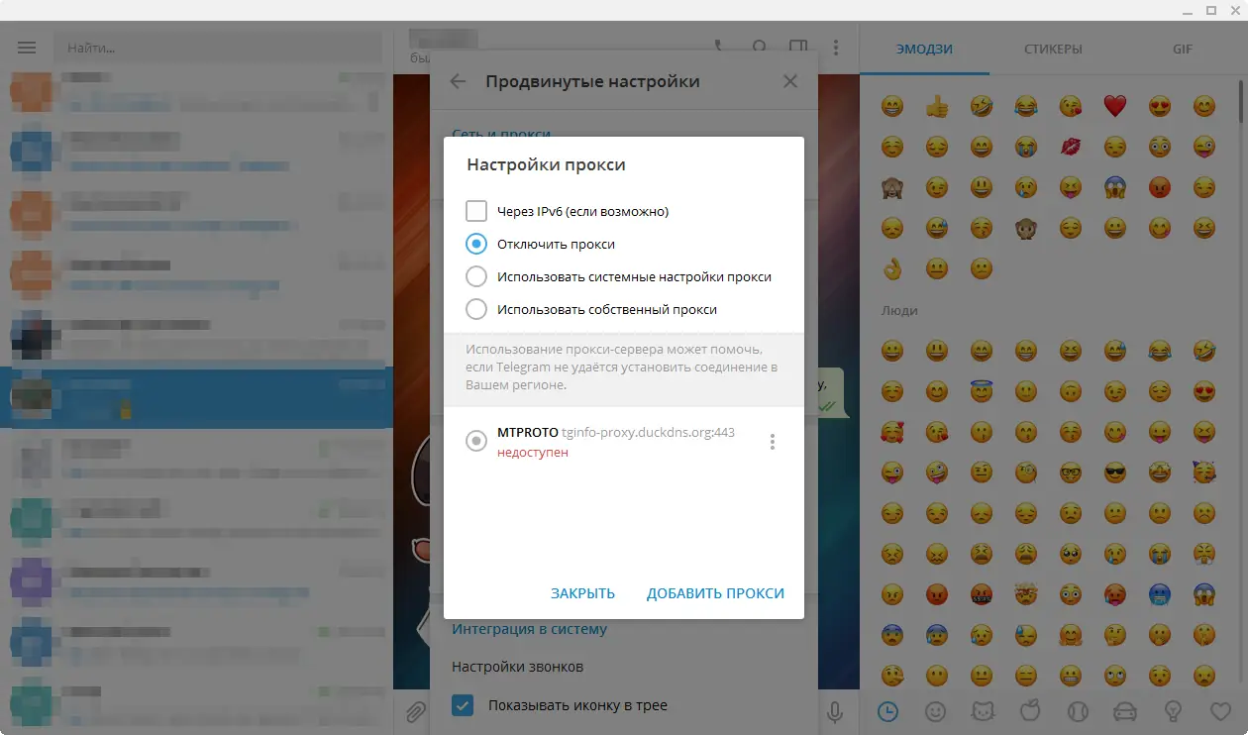Close the Продвинутые настройки panel

790,81
